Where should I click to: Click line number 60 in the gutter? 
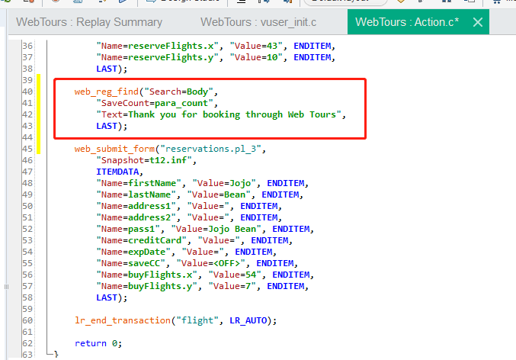(27, 320)
